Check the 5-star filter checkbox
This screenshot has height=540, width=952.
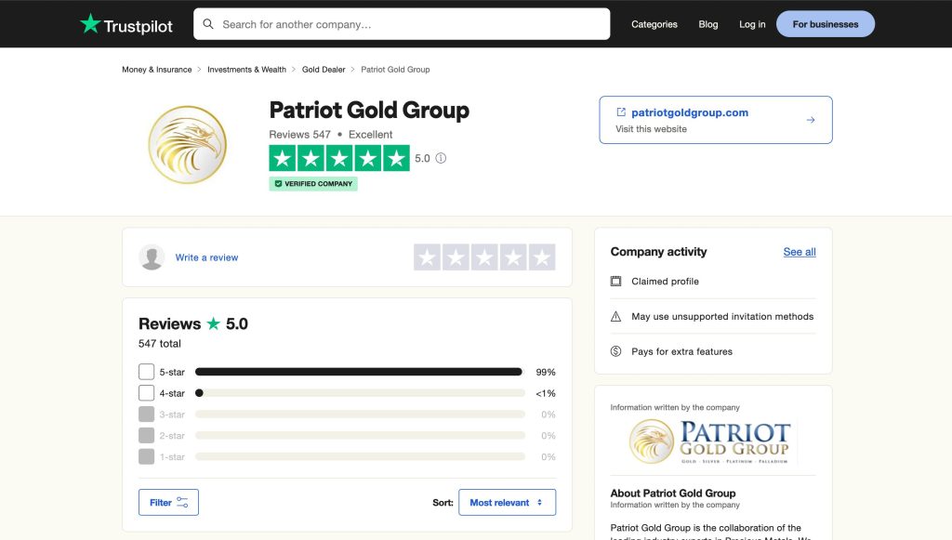146,372
